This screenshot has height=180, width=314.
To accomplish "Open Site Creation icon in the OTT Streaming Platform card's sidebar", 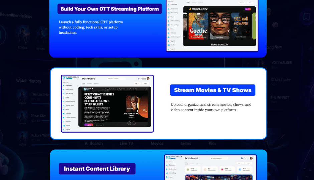I will coord(168,9).
